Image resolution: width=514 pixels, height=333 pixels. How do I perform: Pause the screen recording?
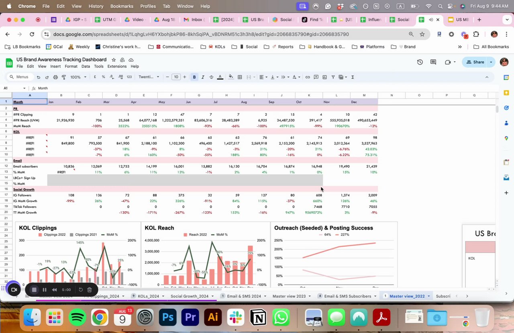[45, 290]
